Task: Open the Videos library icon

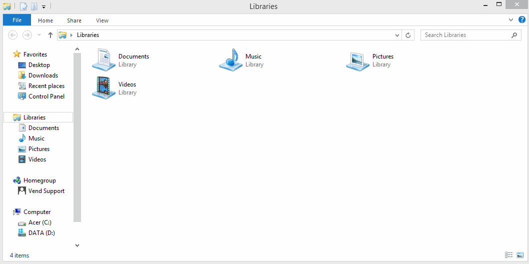Action: click(x=104, y=88)
